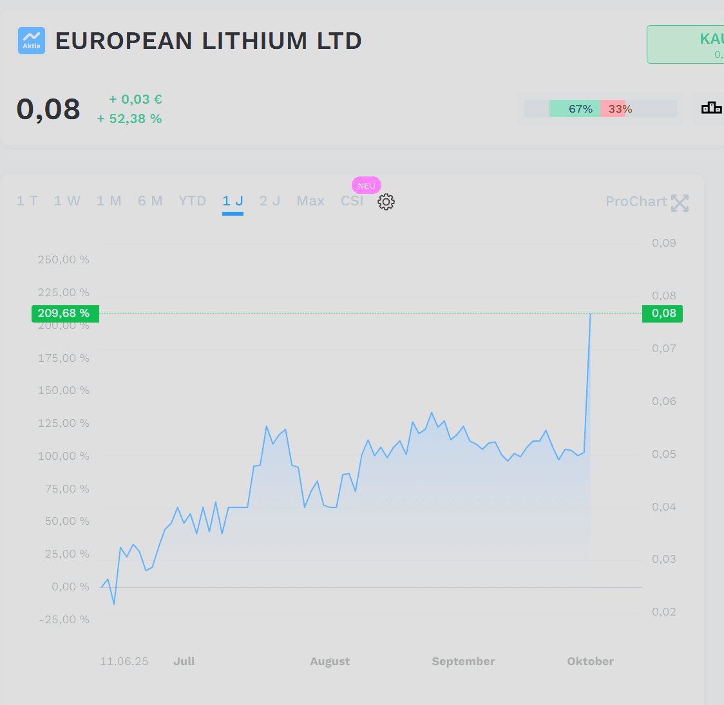Click the ProChart fullscreen expand icon
Screen dimensions: 724x705
(680, 203)
